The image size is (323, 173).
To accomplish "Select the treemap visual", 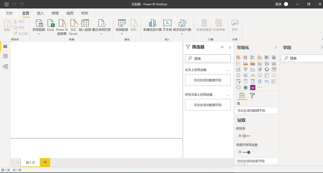I will click(x=274, y=69).
